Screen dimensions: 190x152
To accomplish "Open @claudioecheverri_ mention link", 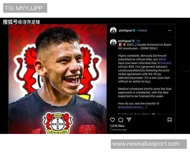I will click(x=131, y=107).
